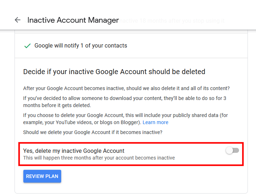Screen dimensions: 256x195
Task: Click the 'Yes, delete my inactive Google Account' label
Action: pos(74,151)
